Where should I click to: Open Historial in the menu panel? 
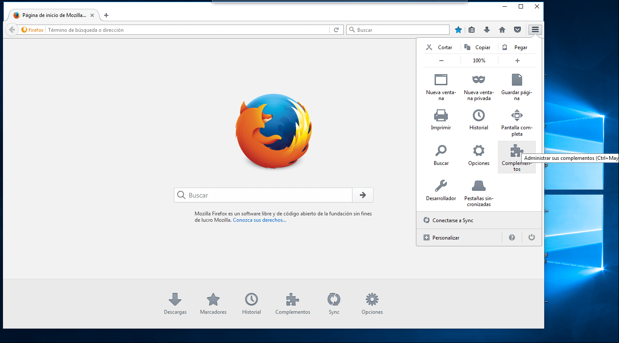click(x=479, y=120)
